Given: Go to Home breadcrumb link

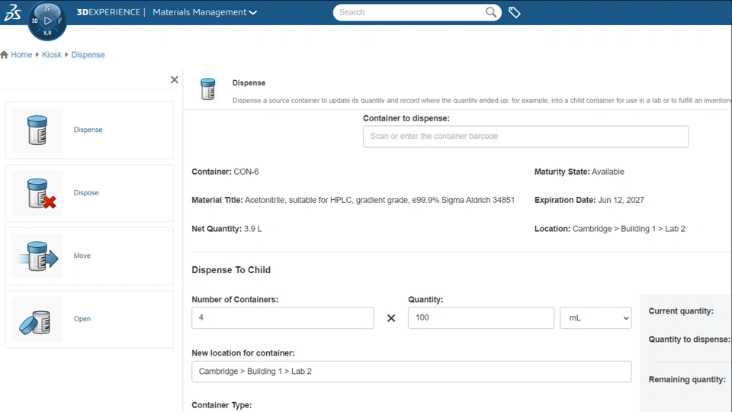Looking at the screenshot, I should click(21, 55).
